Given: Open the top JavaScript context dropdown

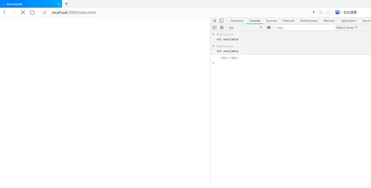Looking at the screenshot, I should click(245, 28).
